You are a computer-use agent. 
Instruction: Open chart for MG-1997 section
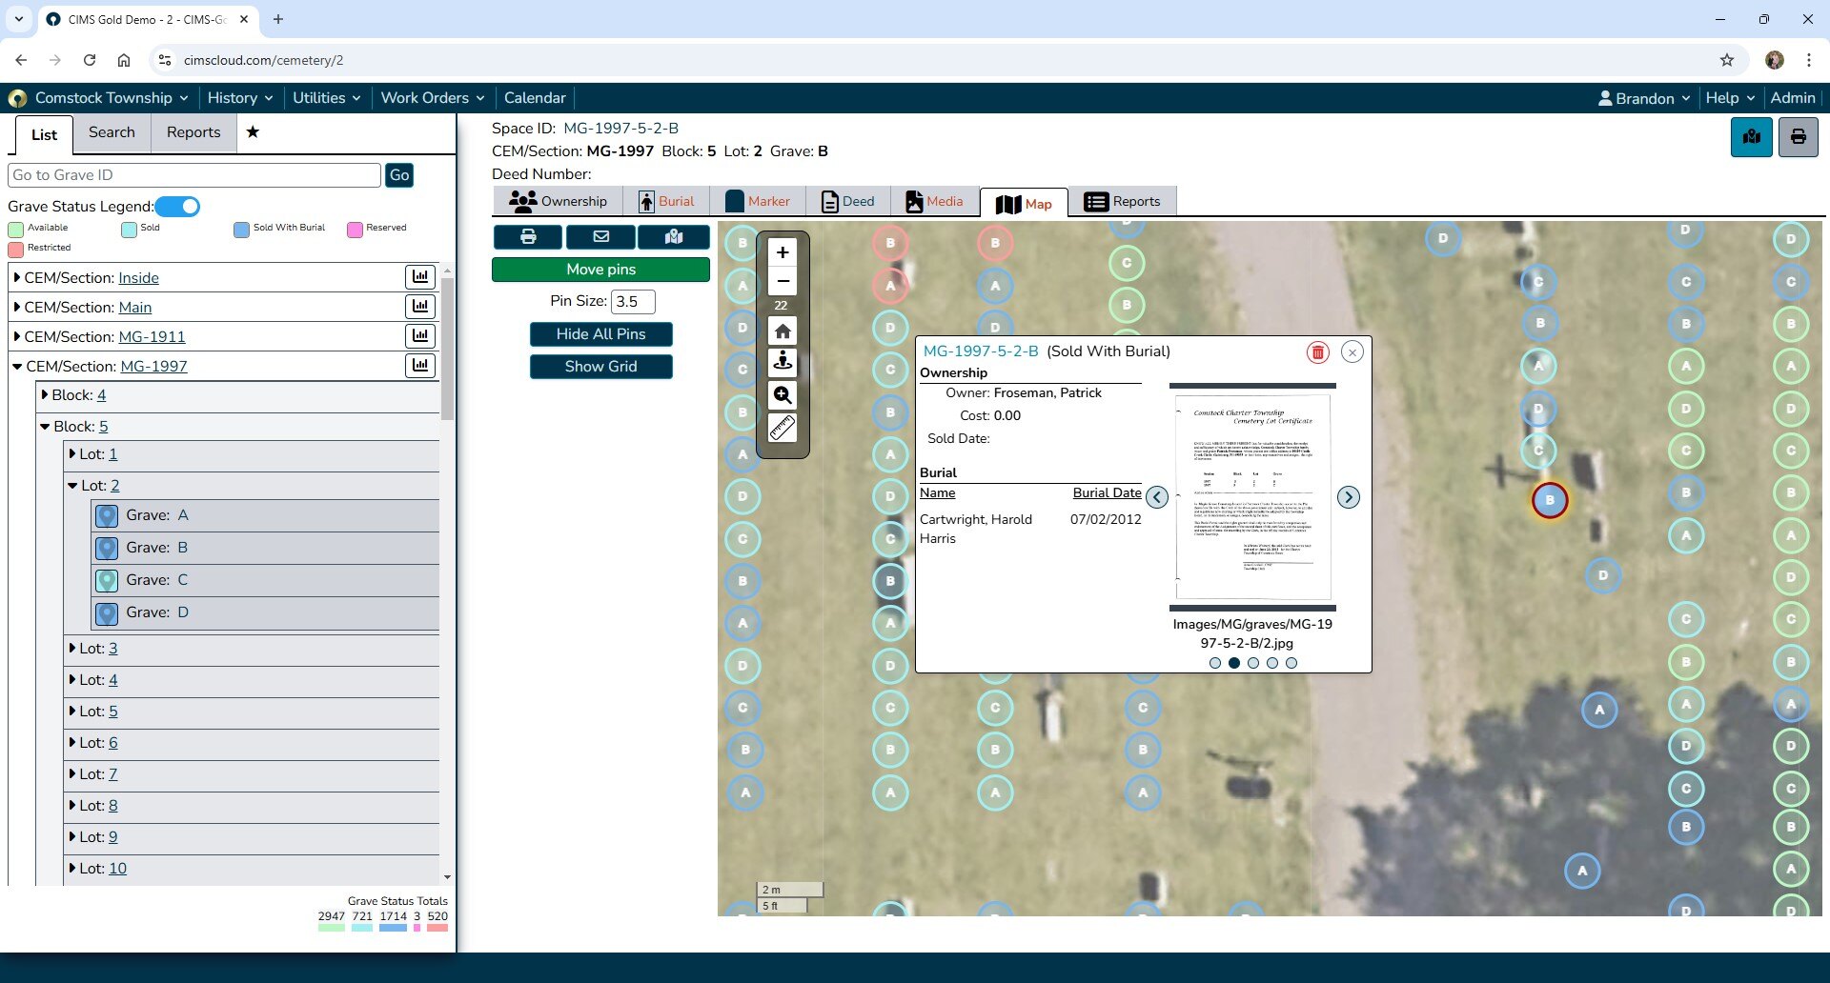pyautogui.click(x=420, y=366)
